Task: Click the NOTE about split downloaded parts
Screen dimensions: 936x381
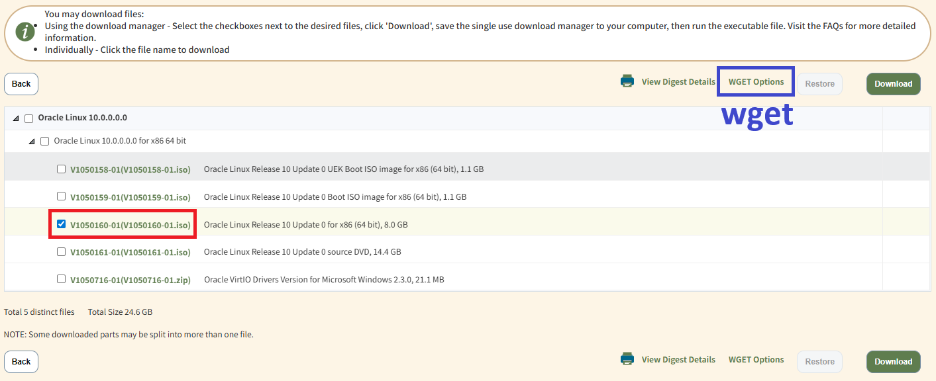Action: [x=129, y=335]
